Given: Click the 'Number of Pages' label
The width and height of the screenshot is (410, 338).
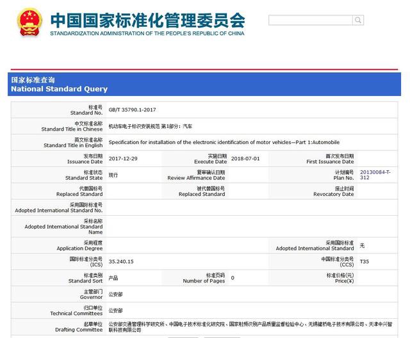Looking at the screenshot, I should pyautogui.click(x=204, y=281).
